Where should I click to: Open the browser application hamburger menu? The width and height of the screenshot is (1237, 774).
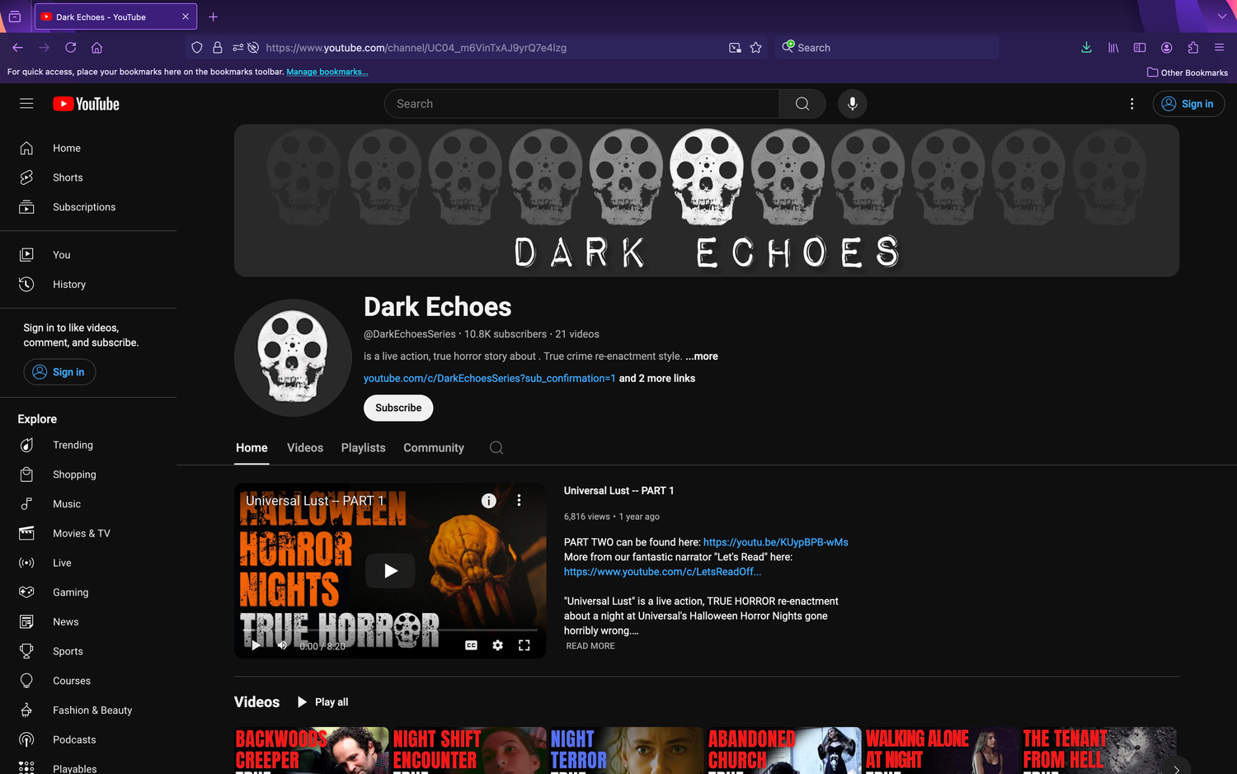coord(1219,48)
